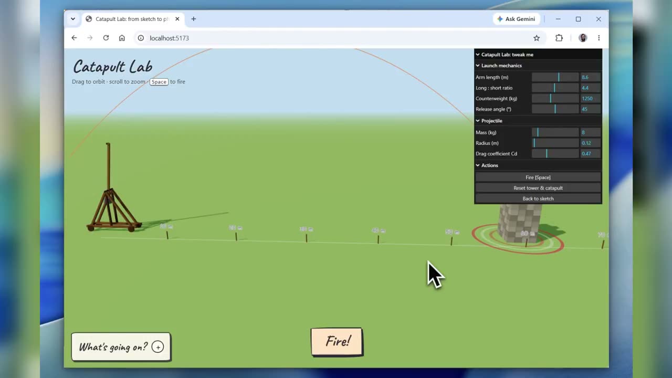Edit the Long : short ratio value 4.4

590,88
